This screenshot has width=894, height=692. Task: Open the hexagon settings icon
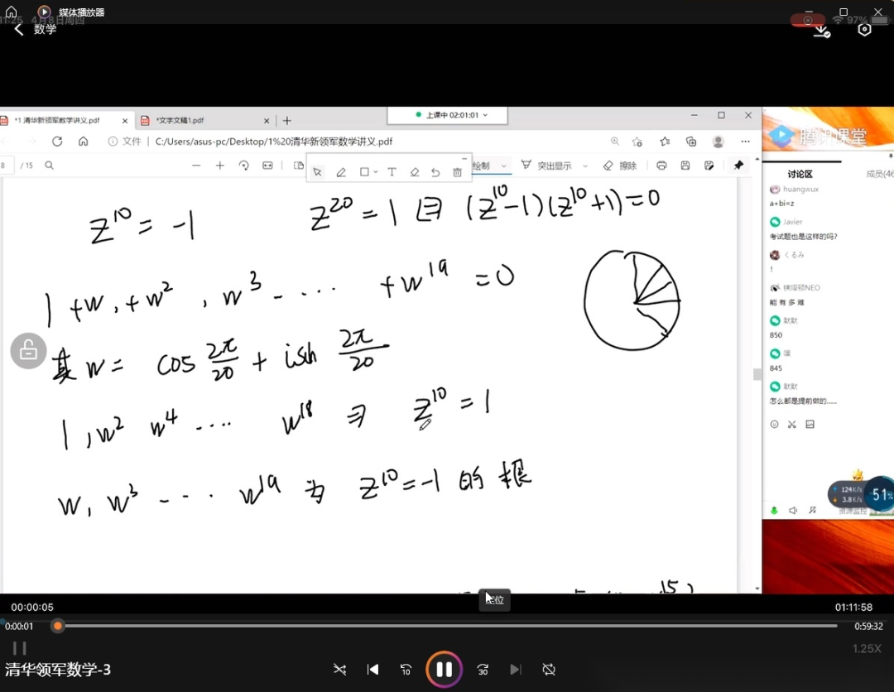tap(864, 30)
